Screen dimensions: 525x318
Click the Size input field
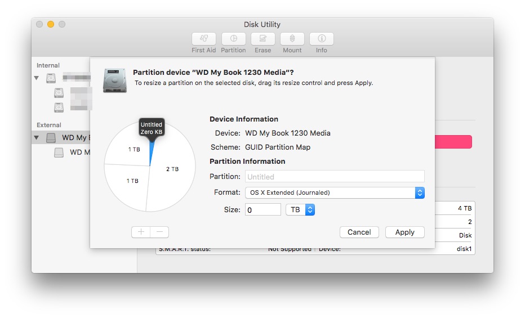(263, 210)
